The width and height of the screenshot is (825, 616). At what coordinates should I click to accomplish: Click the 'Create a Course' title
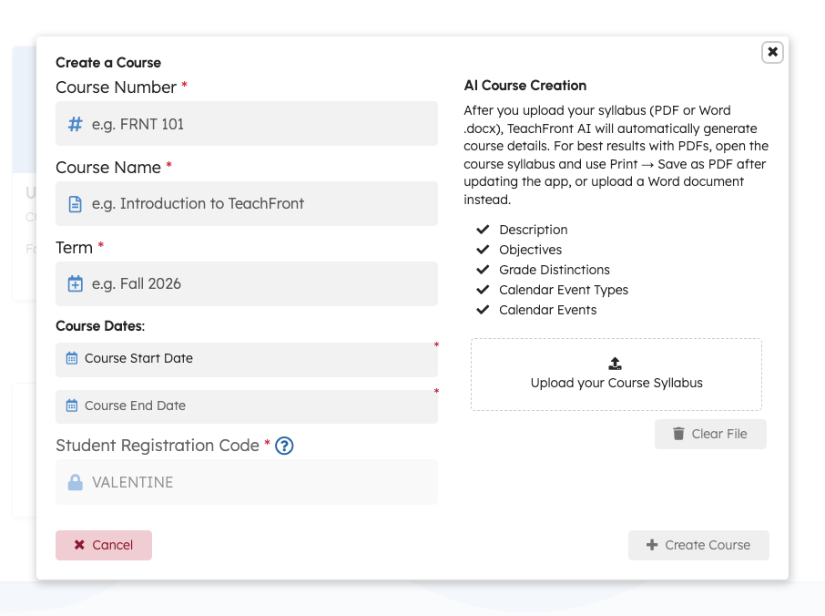tap(108, 63)
